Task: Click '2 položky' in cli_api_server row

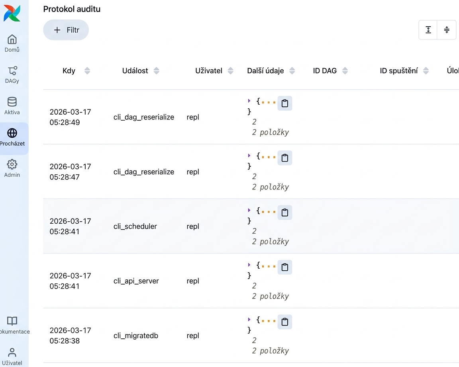Action: tap(271, 296)
